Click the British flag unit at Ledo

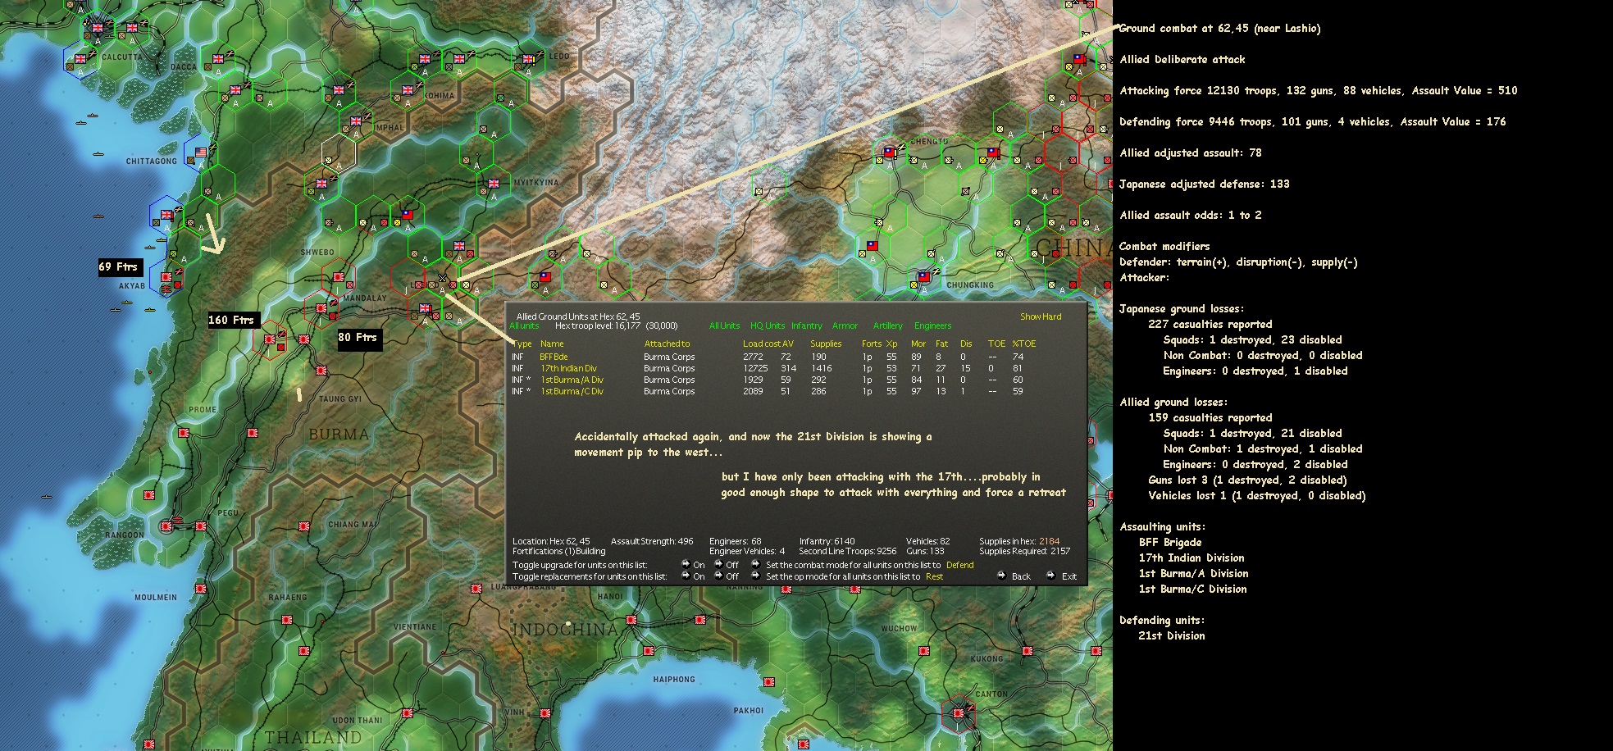(529, 59)
